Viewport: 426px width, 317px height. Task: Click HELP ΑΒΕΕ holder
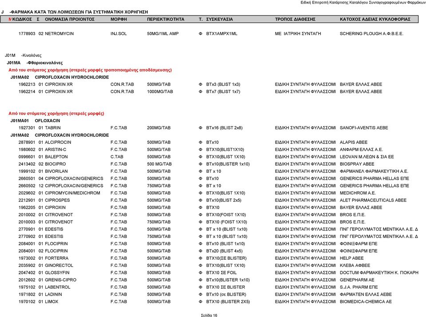click(351, 258)
